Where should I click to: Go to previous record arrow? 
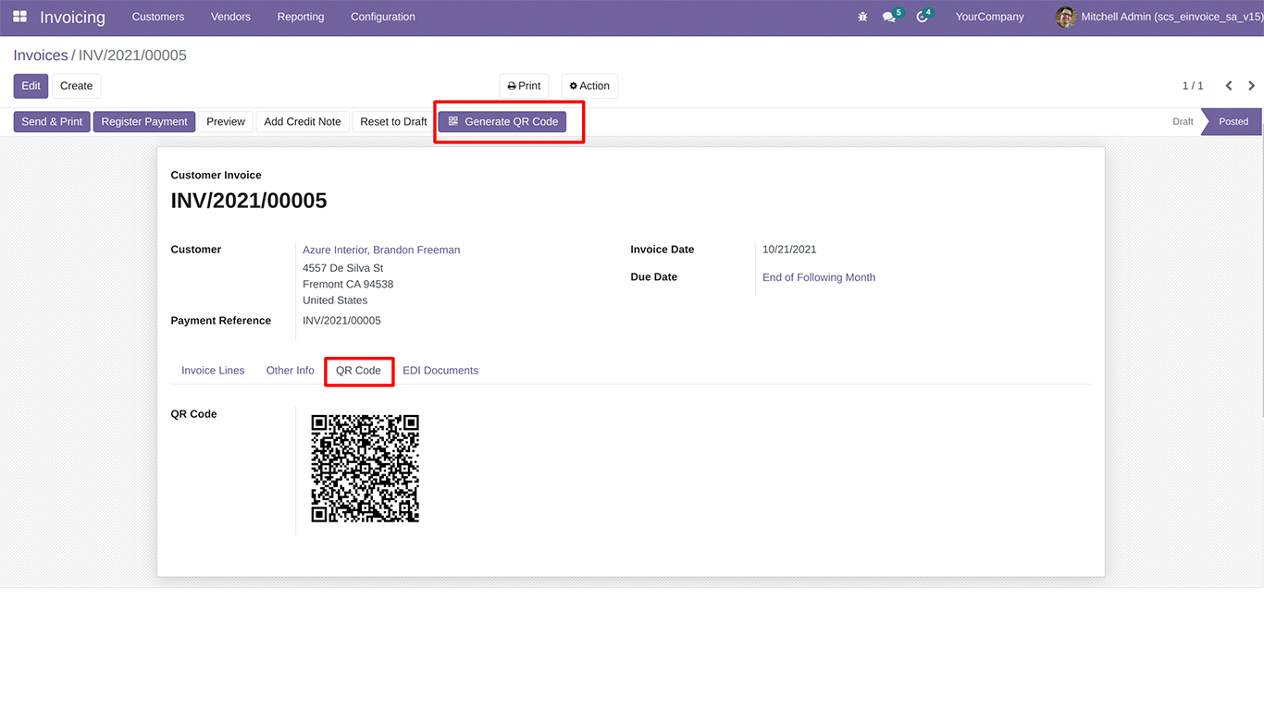pyautogui.click(x=1229, y=86)
